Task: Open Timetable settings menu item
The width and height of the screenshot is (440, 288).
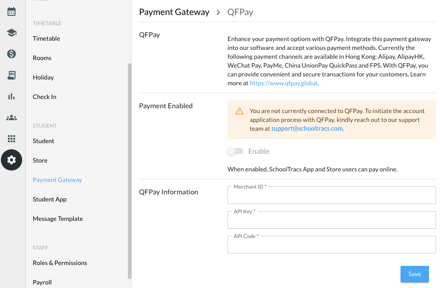Action: 46,38
